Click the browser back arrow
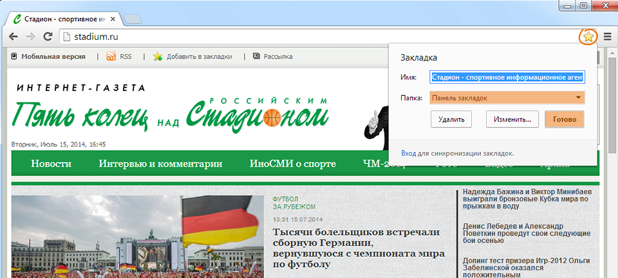Image resolution: width=618 pixels, height=278 pixels. pyautogui.click(x=13, y=37)
